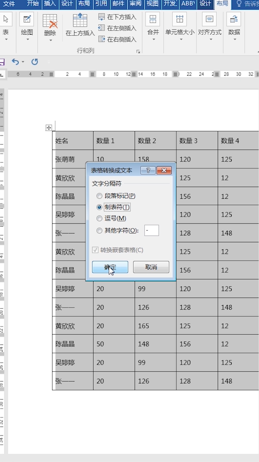Expand the Data (数据) dropdown arrow

pos(235,40)
